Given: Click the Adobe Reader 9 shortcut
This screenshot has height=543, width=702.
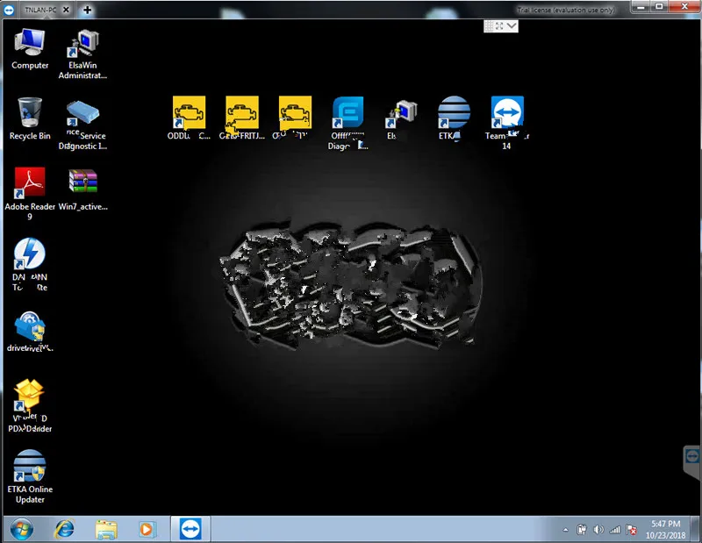Looking at the screenshot, I should 30,193.
